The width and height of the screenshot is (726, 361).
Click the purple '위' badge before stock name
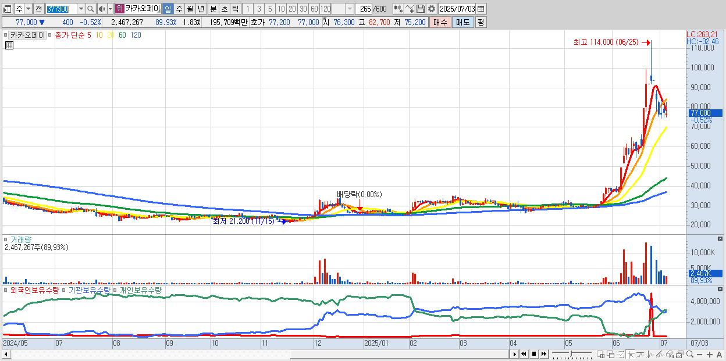tap(119, 9)
